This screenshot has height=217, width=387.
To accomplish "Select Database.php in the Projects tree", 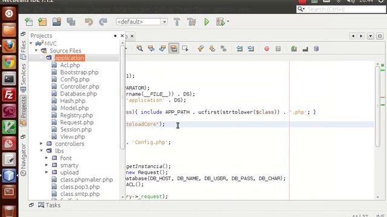I will click(79, 93).
